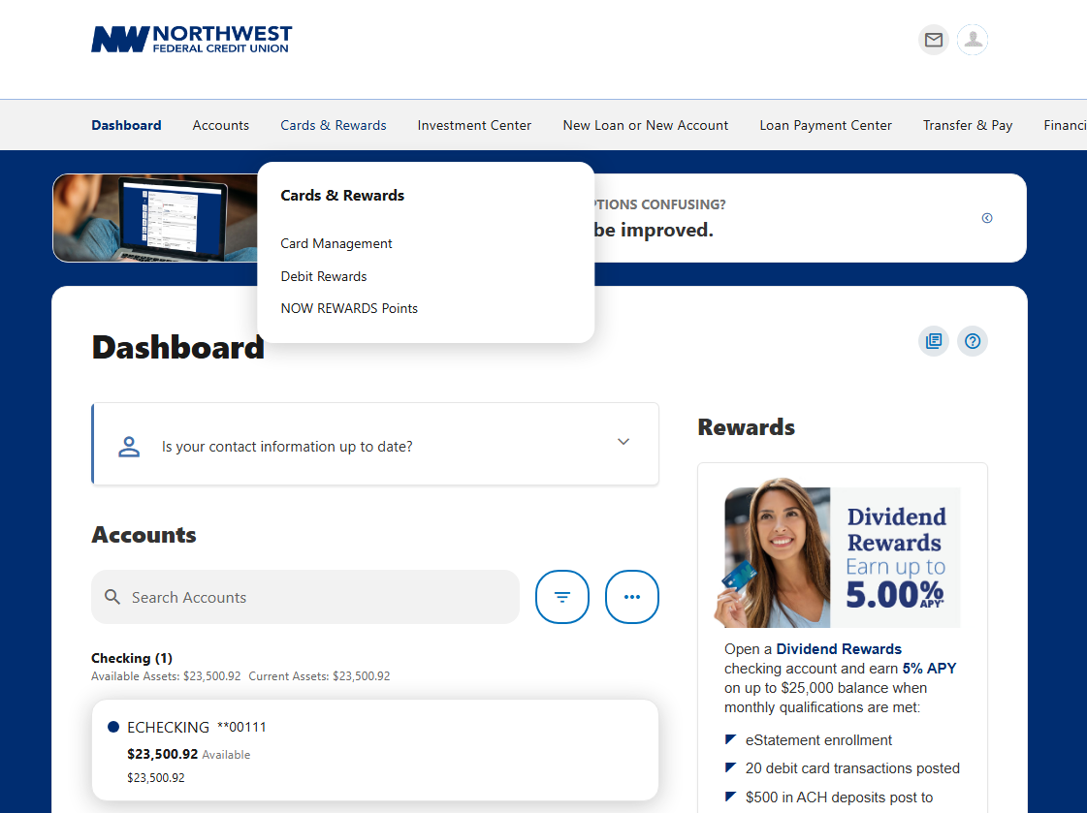
Task: Click the filter accounts button
Action: click(x=562, y=597)
